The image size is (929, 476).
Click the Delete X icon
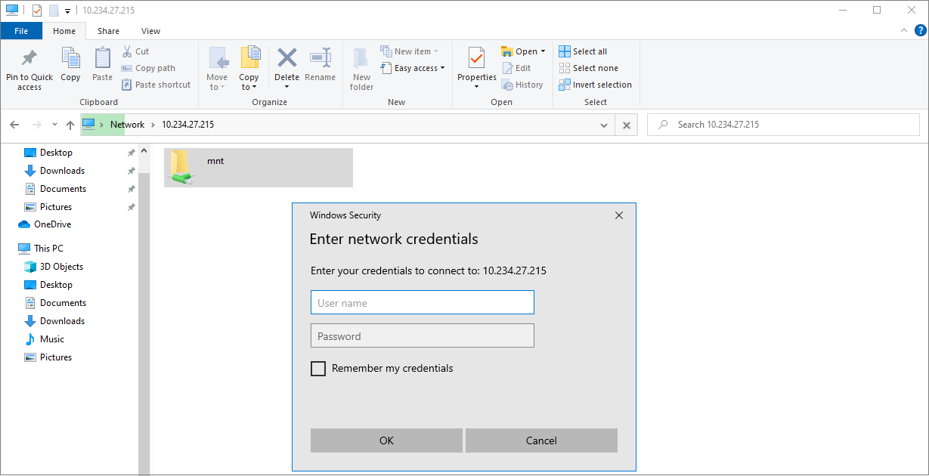tap(286, 57)
